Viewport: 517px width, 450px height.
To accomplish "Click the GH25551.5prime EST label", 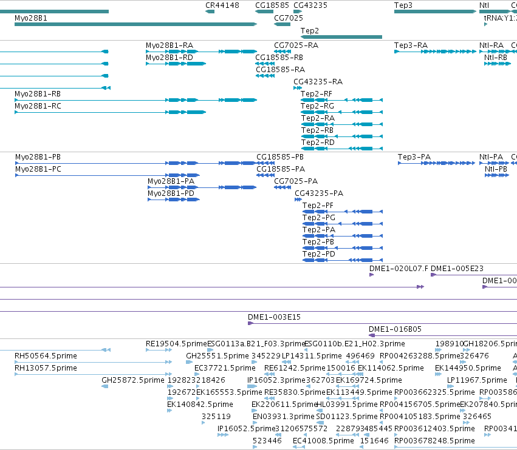I will coord(217,356).
